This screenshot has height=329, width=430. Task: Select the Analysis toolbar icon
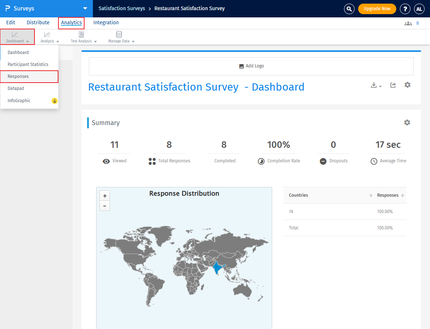pos(47,34)
